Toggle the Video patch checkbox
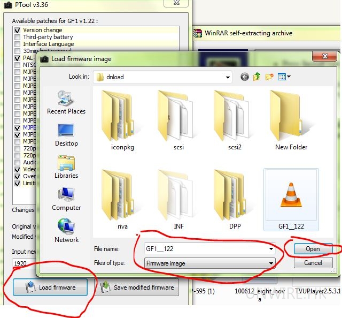This screenshot has height=318, width=342. point(17,169)
